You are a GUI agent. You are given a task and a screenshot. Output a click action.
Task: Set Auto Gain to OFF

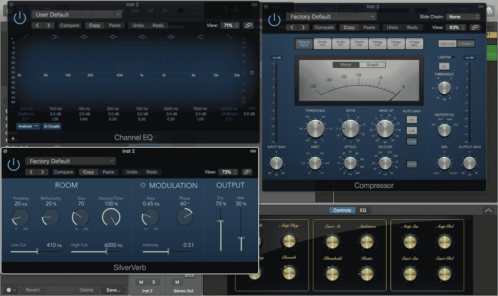point(412,120)
